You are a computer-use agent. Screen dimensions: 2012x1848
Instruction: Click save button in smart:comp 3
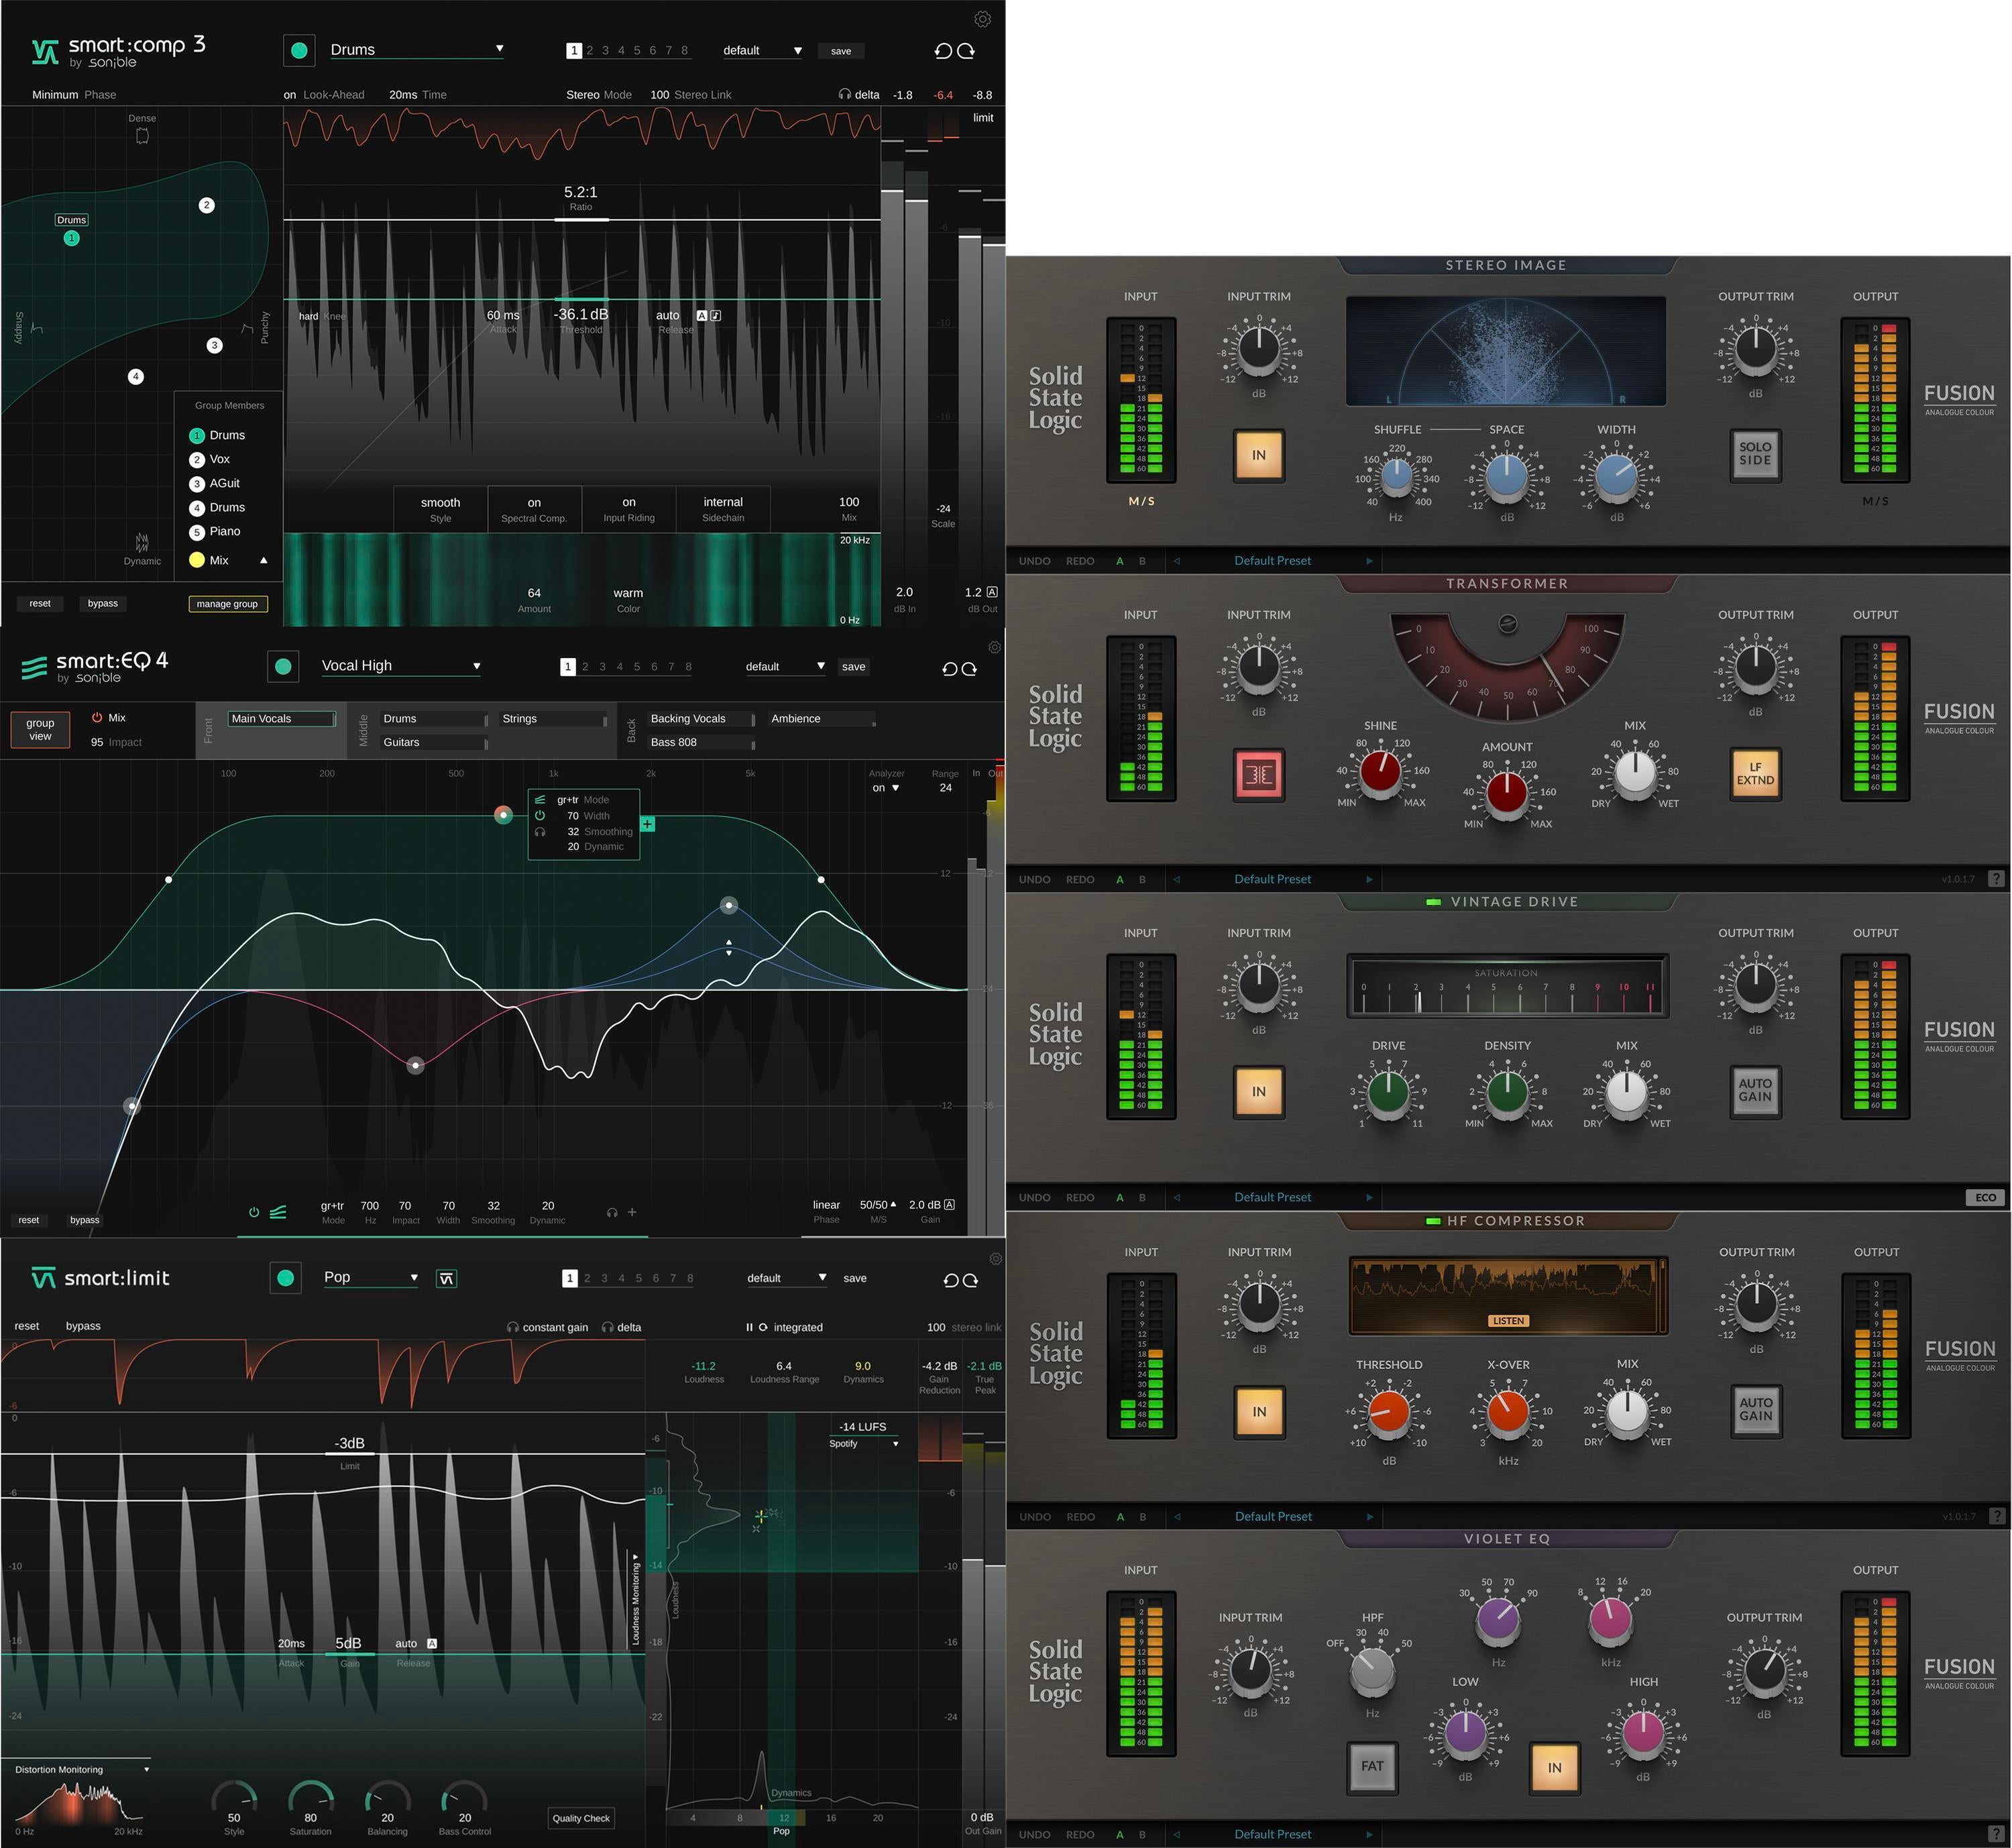tap(841, 51)
